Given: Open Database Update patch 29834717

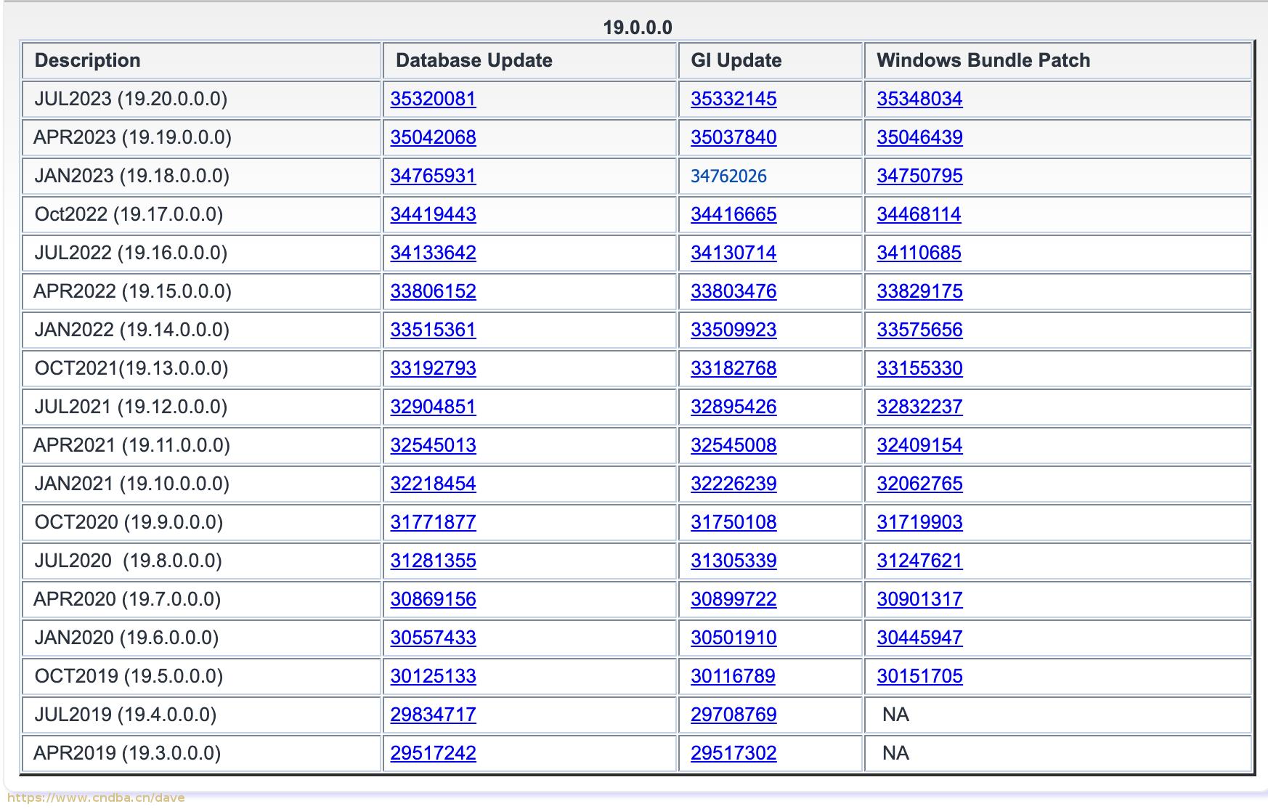Looking at the screenshot, I should coord(433,715).
